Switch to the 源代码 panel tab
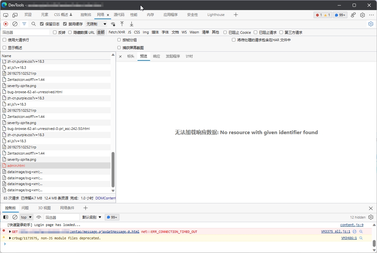This screenshot has width=377, height=253. click(x=119, y=15)
